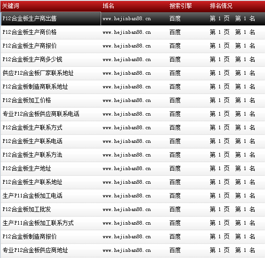Select row 专业P12合金板供应商地址
Screen dimensions: 265x258
pos(133,250)
